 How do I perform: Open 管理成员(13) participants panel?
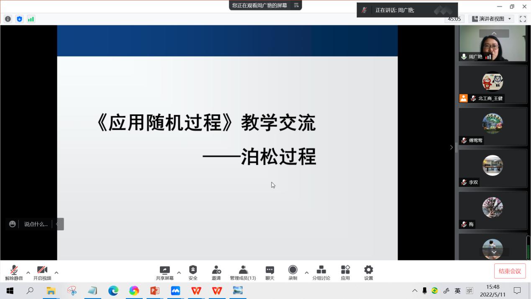243,270
